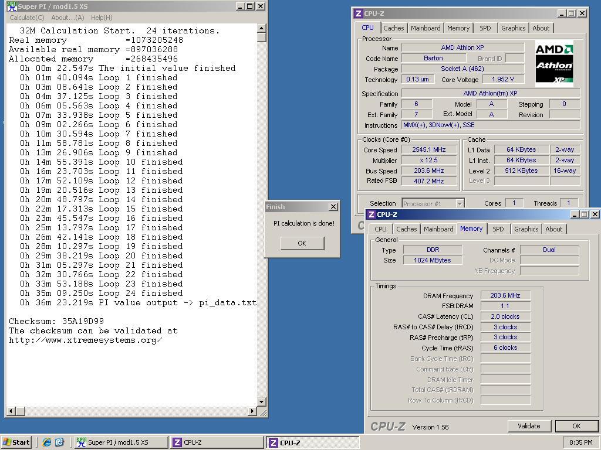601x450 pixels.
Task: Switch to SPD tab in back CPU-Z window
Action: click(x=485, y=28)
